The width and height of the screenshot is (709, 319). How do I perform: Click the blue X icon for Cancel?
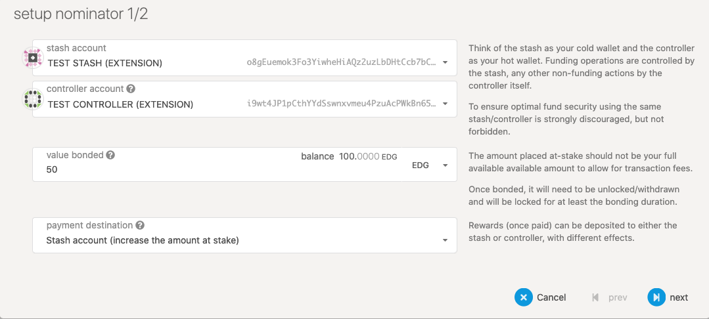coord(523,297)
